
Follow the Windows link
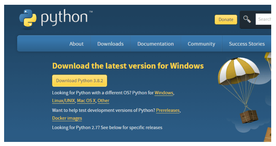click(x=164, y=93)
